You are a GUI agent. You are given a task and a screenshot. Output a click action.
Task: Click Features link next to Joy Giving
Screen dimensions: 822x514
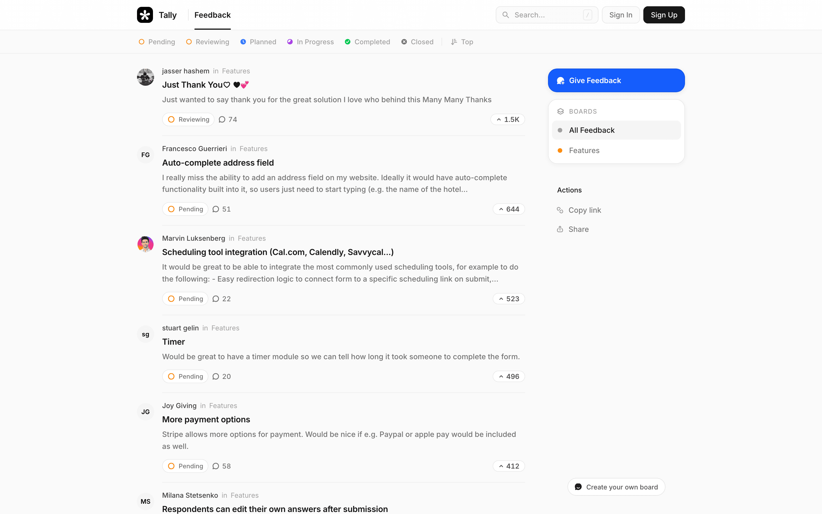click(x=223, y=405)
